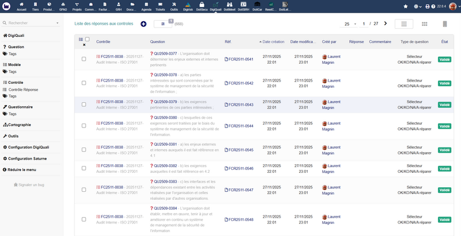461x236 pixels.
Task: Click the page number field showing 1
Action: (364, 24)
